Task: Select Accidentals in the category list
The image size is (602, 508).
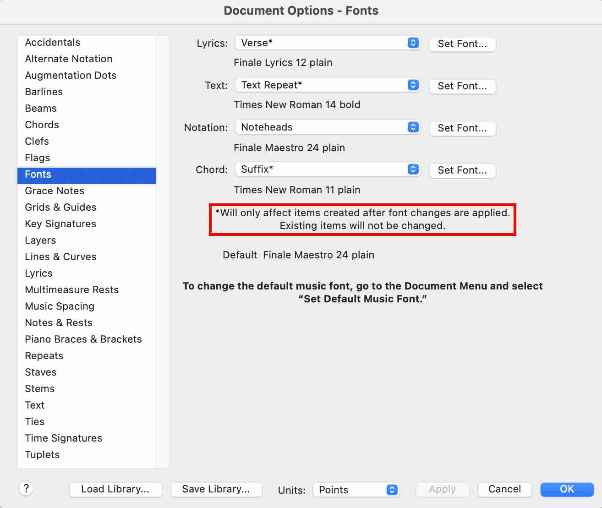Action: click(53, 43)
